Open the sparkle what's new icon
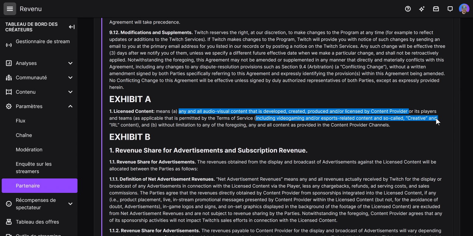Image resolution: width=473 pixels, height=236 pixels. click(422, 9)
